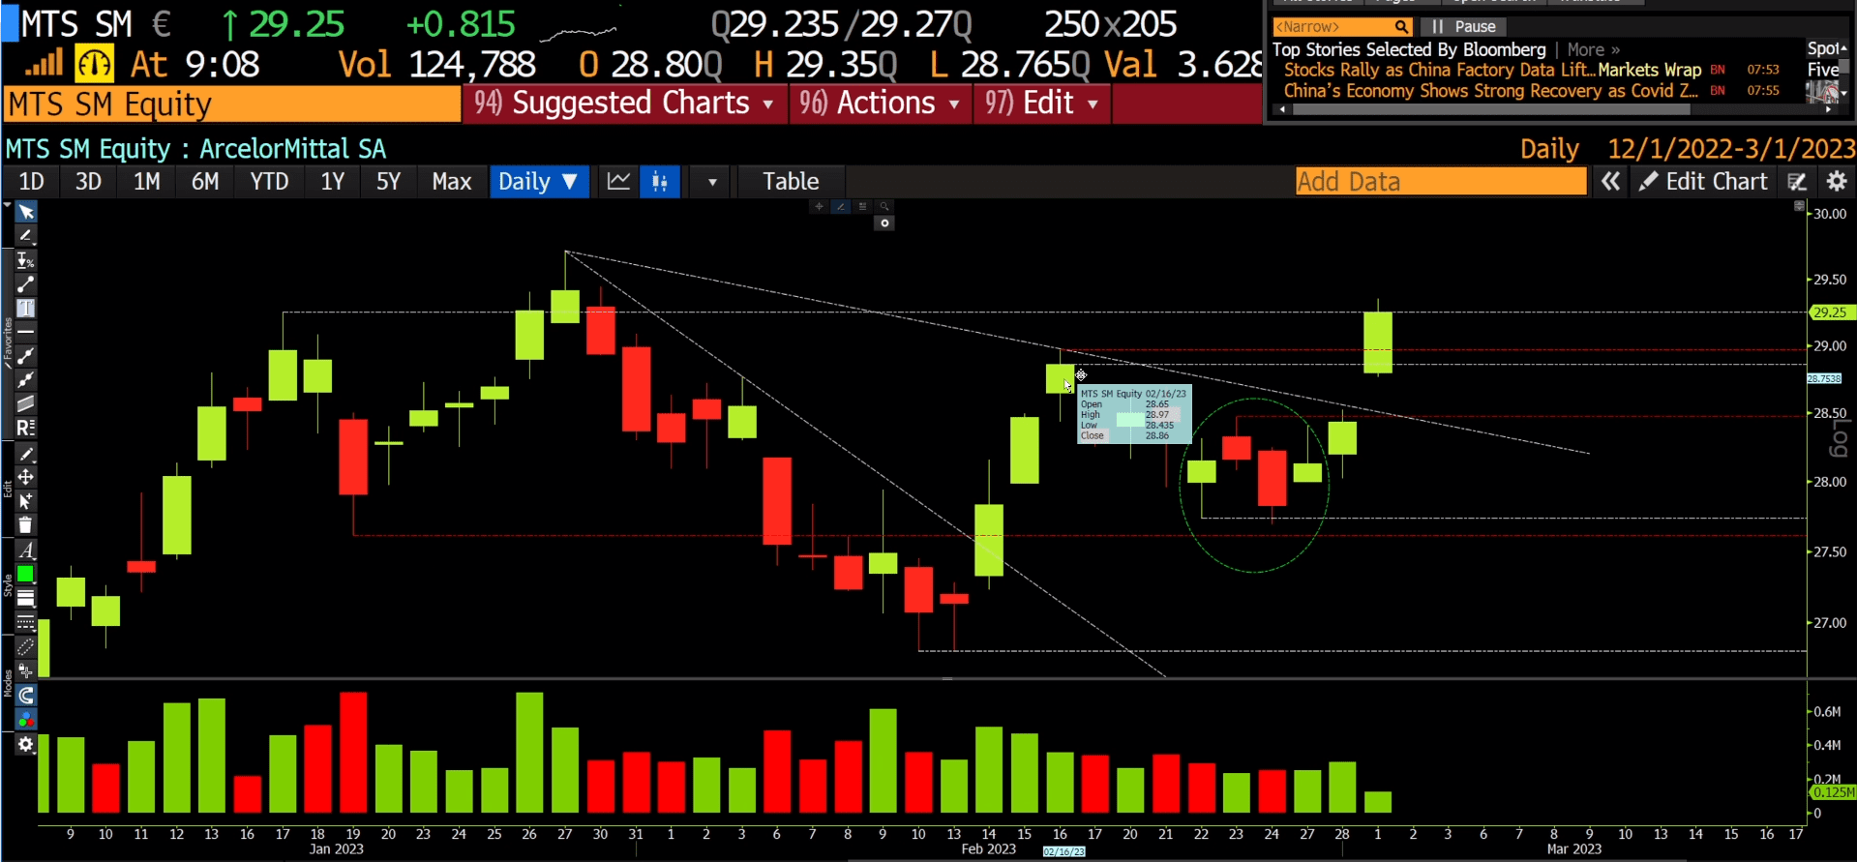The height and width of the screenshot is (862, 1857).
Task: Click the MTS SM Equity security field
Action: 232,104
